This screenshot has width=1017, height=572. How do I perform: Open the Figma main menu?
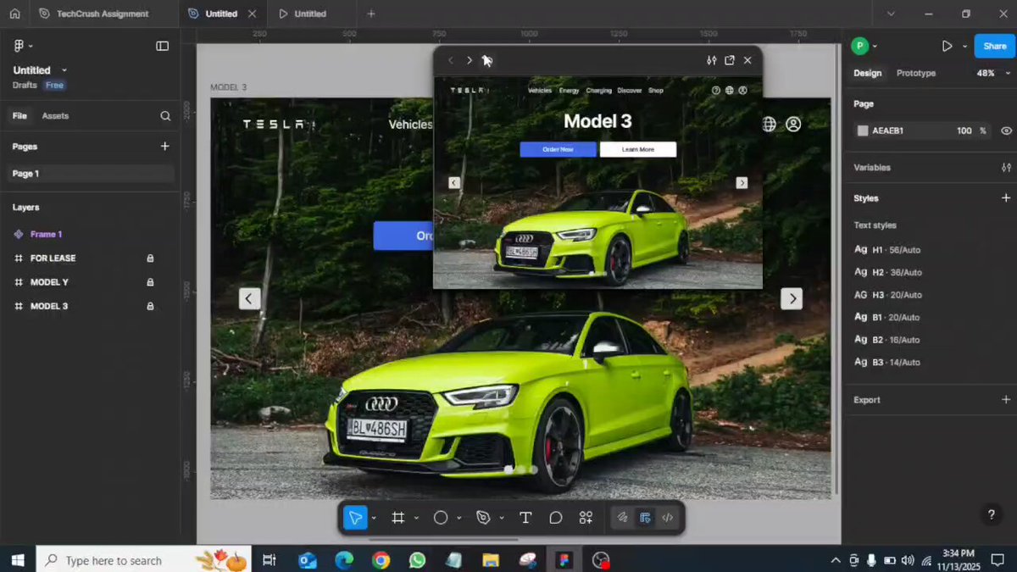coord(23,46)
